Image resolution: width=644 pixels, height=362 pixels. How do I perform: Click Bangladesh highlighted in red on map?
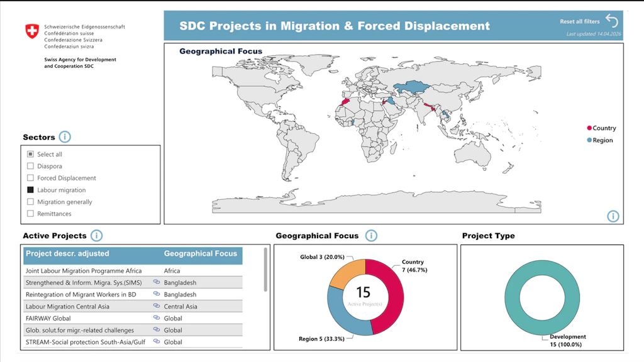432,109
